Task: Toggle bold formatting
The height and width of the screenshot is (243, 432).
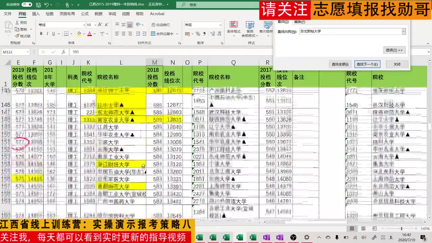Action: pos(41,34)
